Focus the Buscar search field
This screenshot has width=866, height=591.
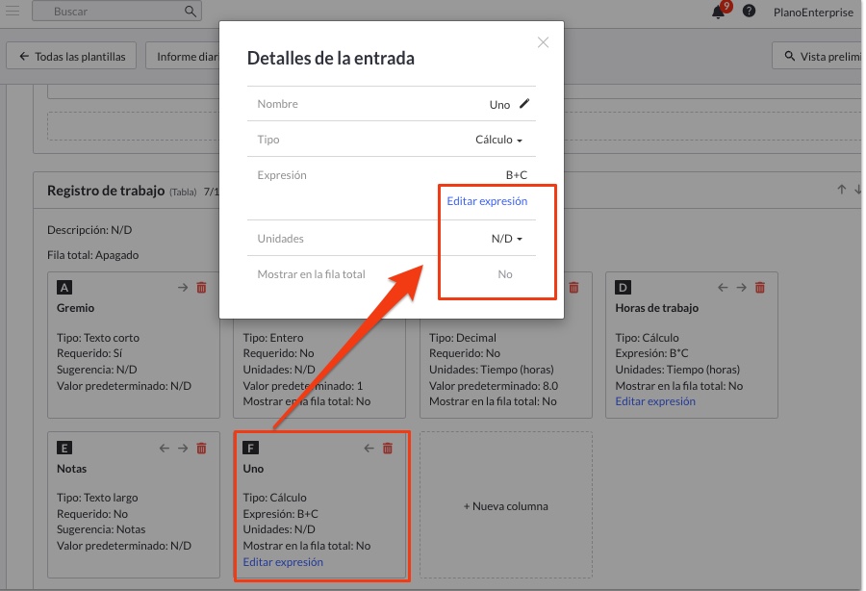pyautogui.click(x=116, y=11)
